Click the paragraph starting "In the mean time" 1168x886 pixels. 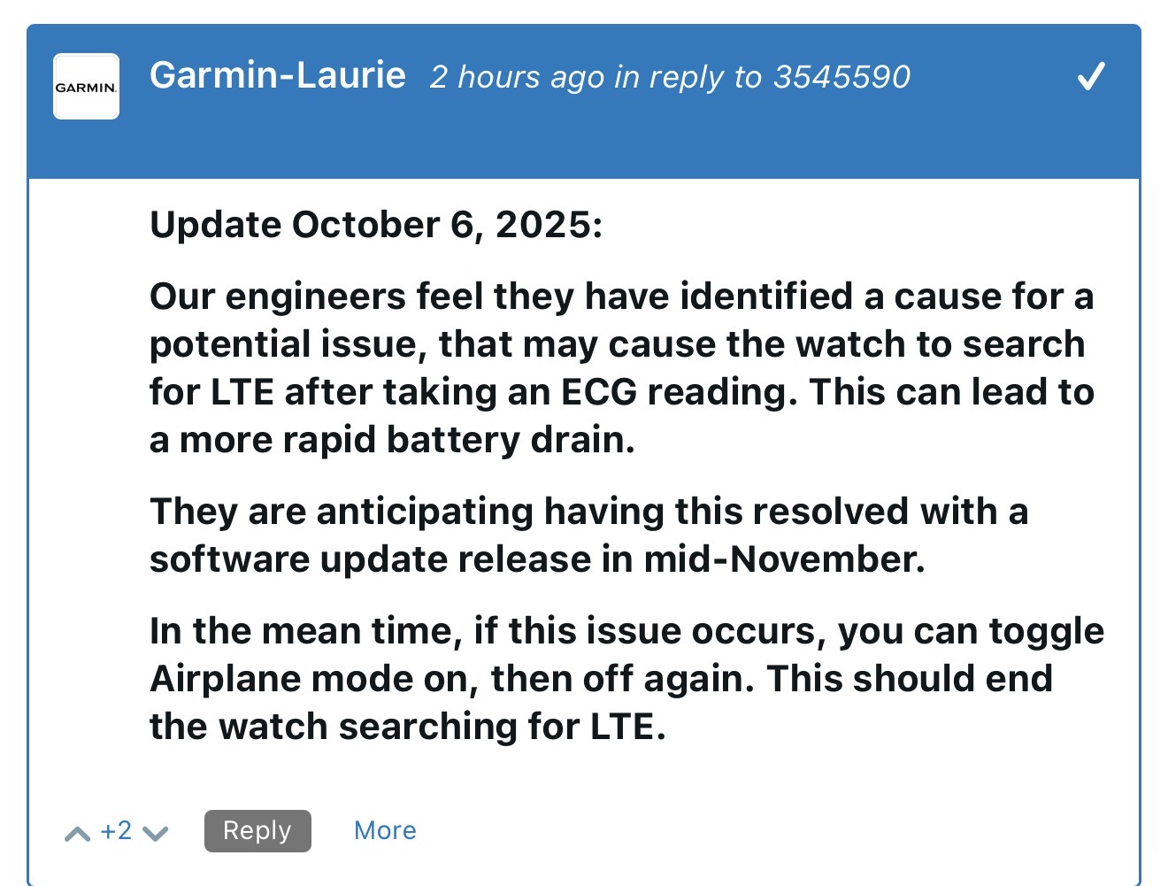[626, 679]
